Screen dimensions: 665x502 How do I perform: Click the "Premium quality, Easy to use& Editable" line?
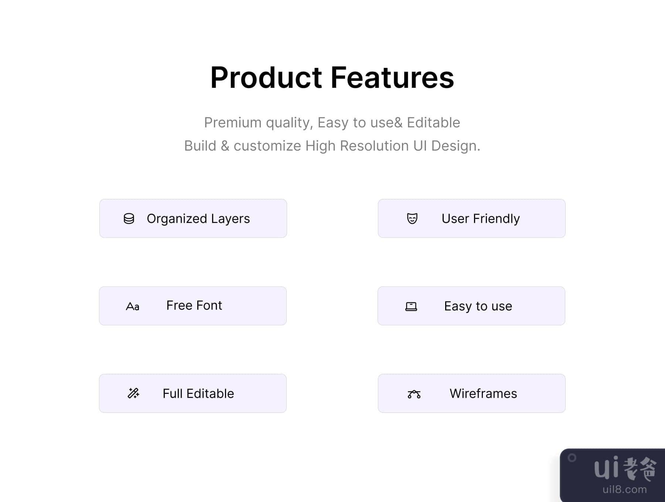(332, 123)
